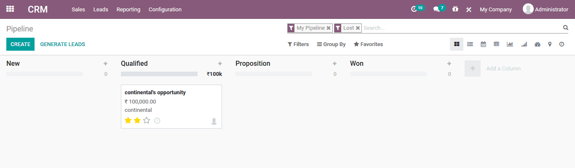The image size is (575, 168).
Task: Open the map view
Action: coord(550,44)
